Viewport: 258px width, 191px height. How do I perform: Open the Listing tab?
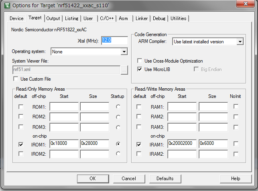point(71,18)
